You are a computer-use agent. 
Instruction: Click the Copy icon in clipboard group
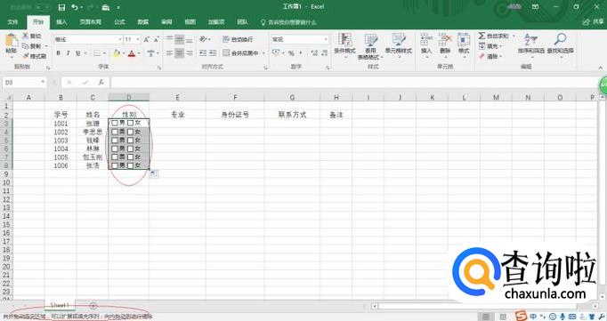(26, 46)
